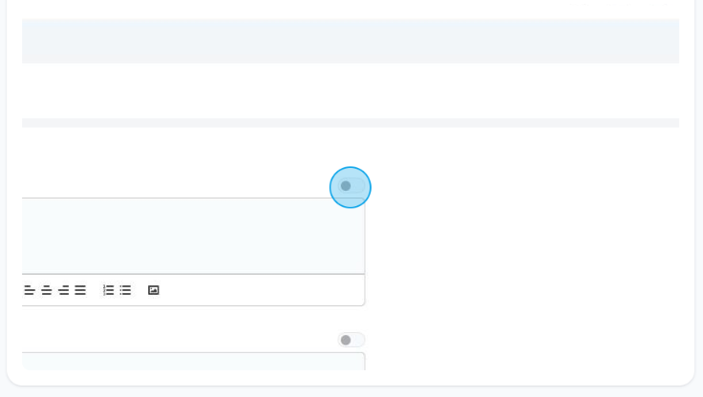The width and height of the screenshot is (703, 397).
Task: Click the thin gray divider bar
Action: (351, 123)
